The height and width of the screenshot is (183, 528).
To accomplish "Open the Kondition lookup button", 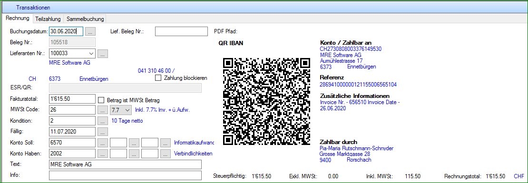I will tap(103, 121).
